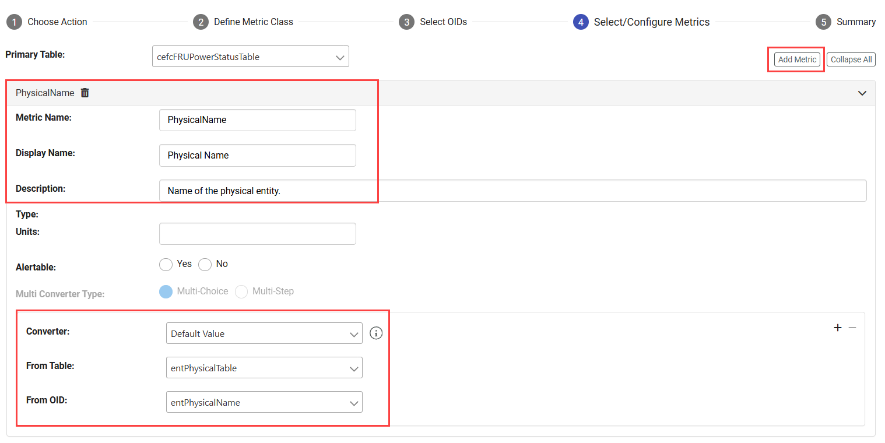Open the From Table dropdown

264,368
